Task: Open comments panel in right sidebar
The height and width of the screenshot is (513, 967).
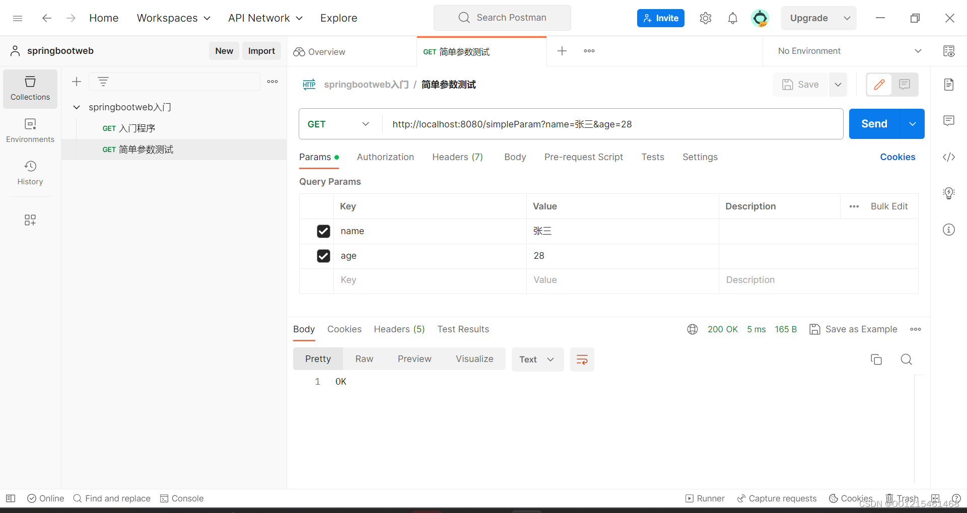Action: (949, 121)
